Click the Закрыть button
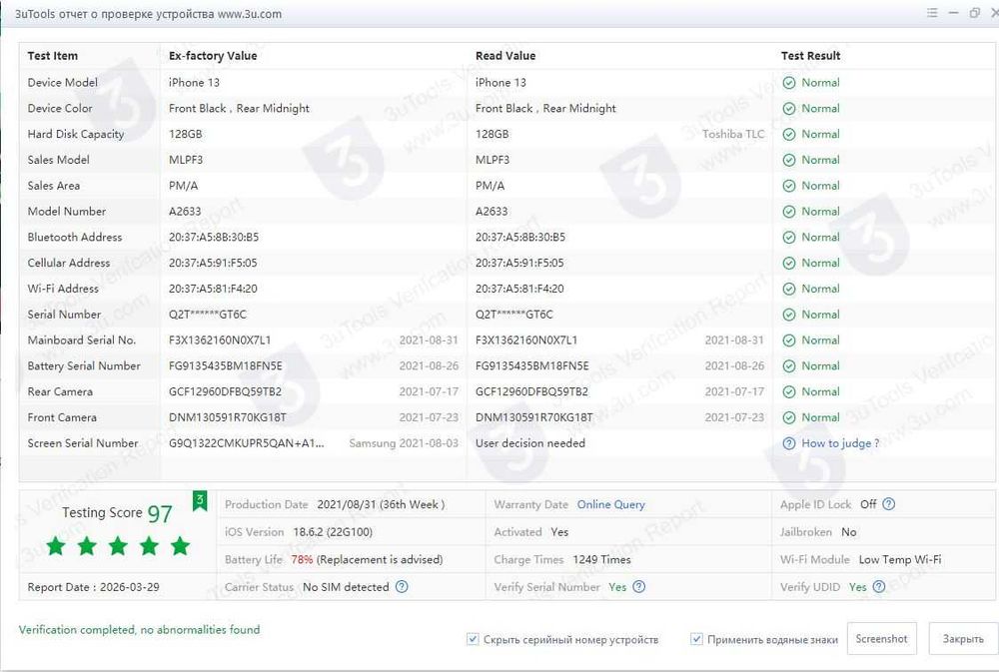The image size is (999, 672). pos(963,638)
